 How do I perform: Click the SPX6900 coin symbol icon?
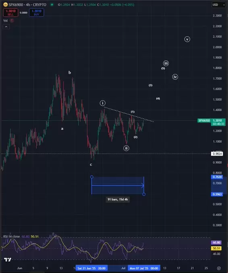[5, 4]
